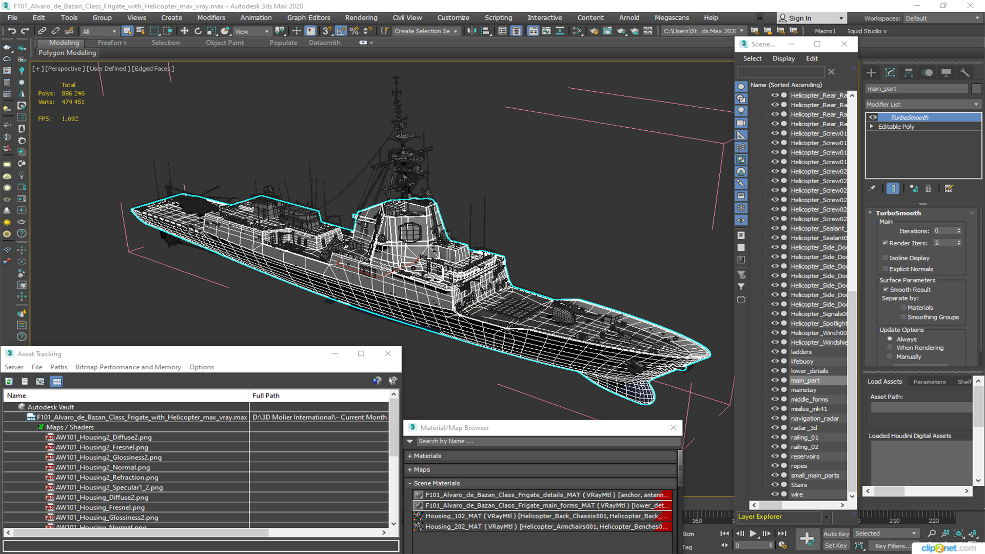Viewport: 985px width, 554px height.
Task: Toggle Display Cameras filter in Scene Explorer
Action: pyautogui.click(x=741, y=123)
